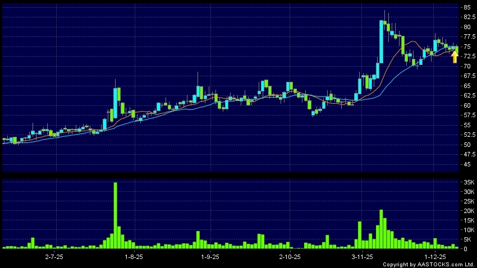Viewport: 477px width, 268px height.
Task: Click the tallest green volume bar
Action: (115, 215)
